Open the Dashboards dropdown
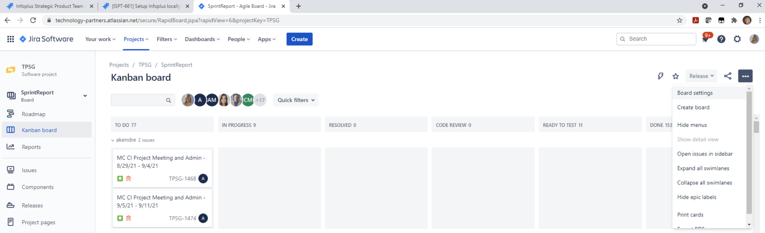Image resolution: width=765 pixels, height=233 pixels. 202,39
